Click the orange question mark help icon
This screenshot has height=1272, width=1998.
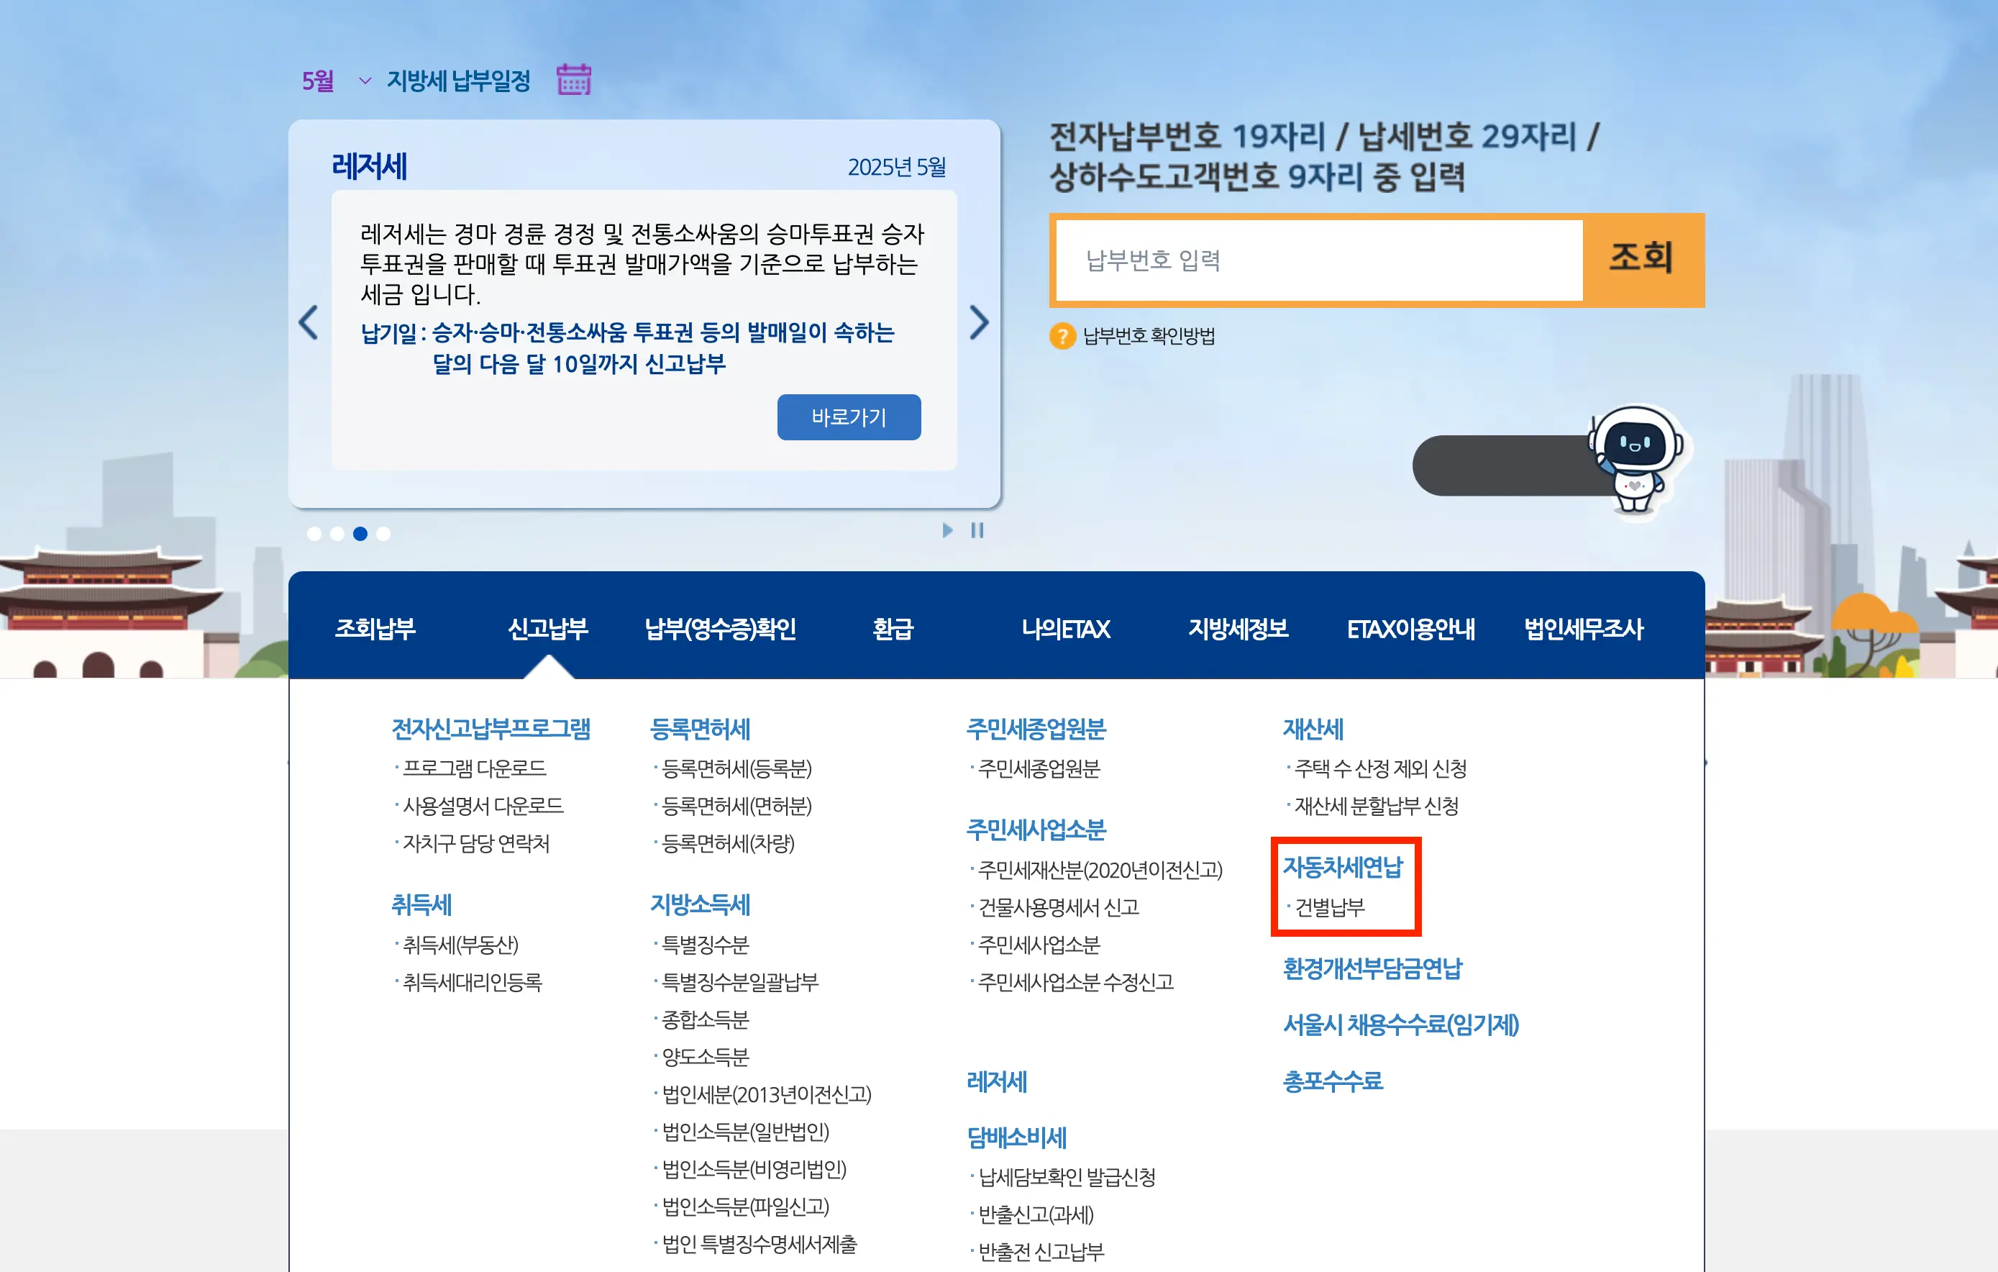1062,336
